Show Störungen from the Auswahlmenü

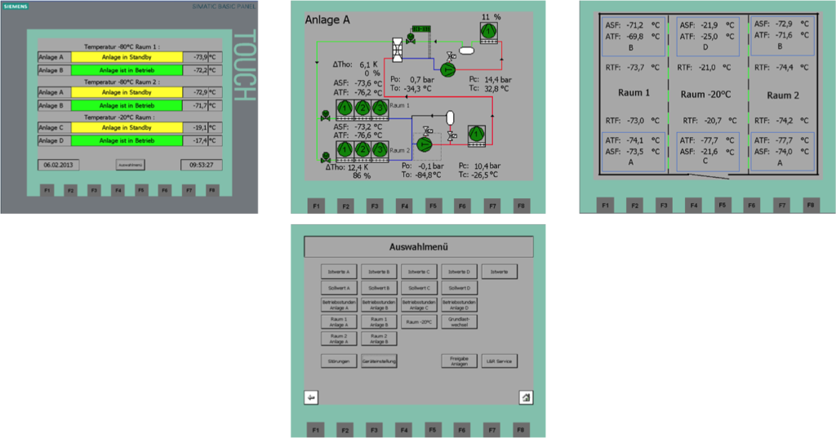338,361
